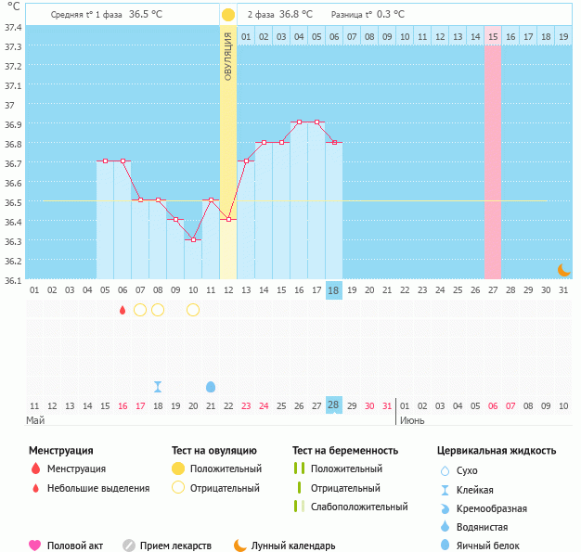Click the vertical ОВУЛЯЦИЯ label on yellow column

click(228, 58)
